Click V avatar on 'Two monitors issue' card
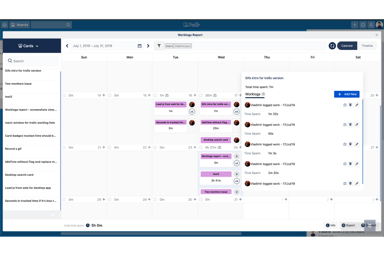 pos(237,192)
